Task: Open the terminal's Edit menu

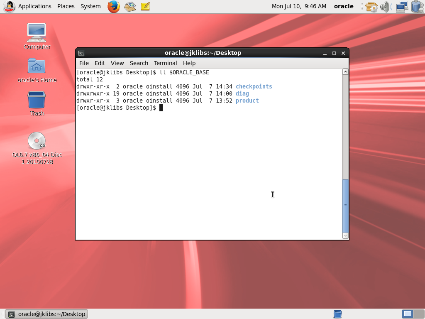Action: 100,63
